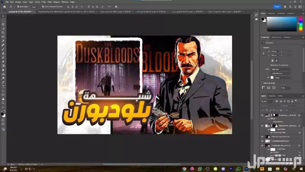
Task: Select the Pen tool
Action: [x=3, y=82]
